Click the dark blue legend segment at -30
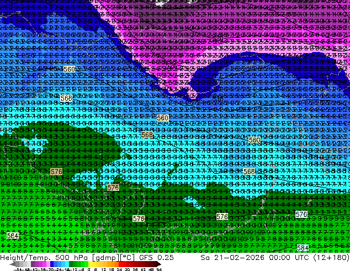Screen dimensions: 350x271 coord(52,264)
